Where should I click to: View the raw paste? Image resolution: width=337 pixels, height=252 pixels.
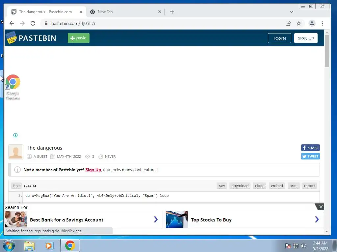click(221, 186)
